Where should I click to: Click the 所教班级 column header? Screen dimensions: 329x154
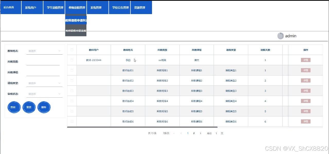[x=162, y=50]
